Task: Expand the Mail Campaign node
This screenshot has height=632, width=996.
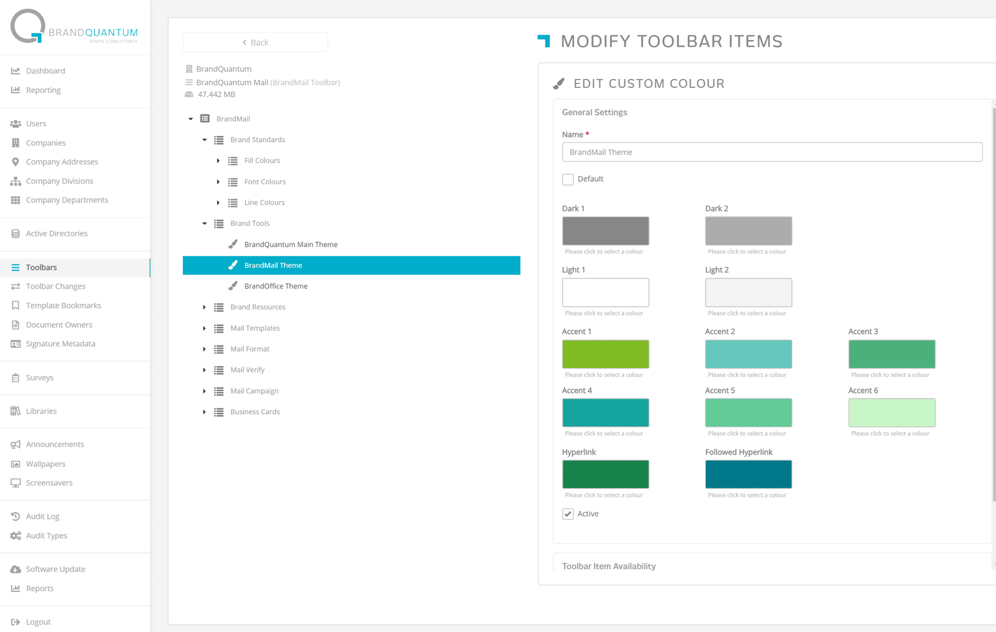Action: [x=204, y=391]
